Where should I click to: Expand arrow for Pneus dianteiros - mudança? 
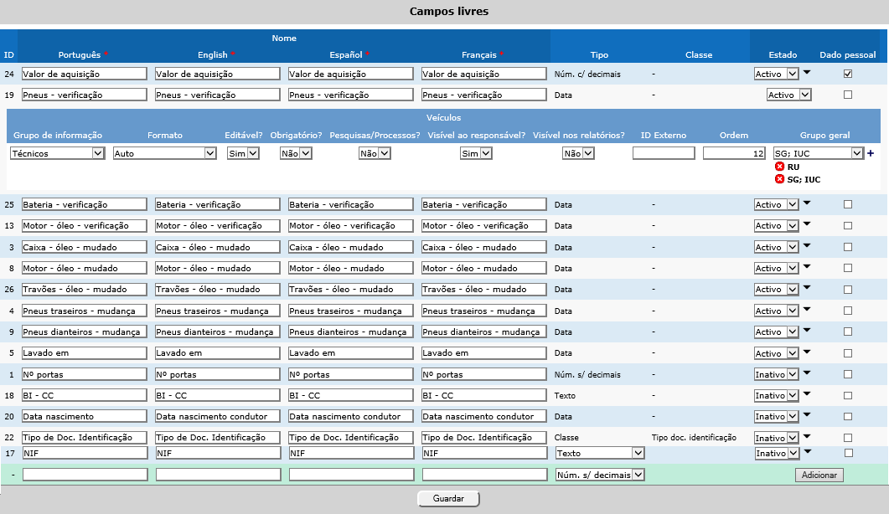[808, 330]
